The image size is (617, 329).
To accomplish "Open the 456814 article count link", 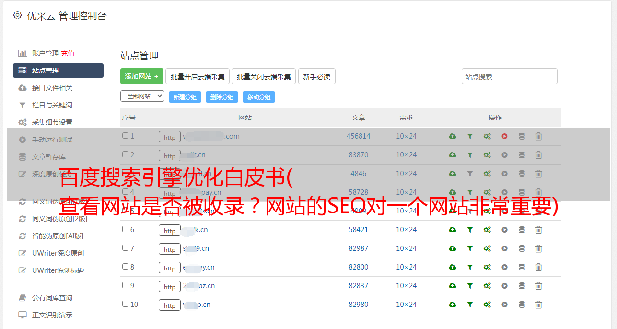I will click(x=359, y=136).
